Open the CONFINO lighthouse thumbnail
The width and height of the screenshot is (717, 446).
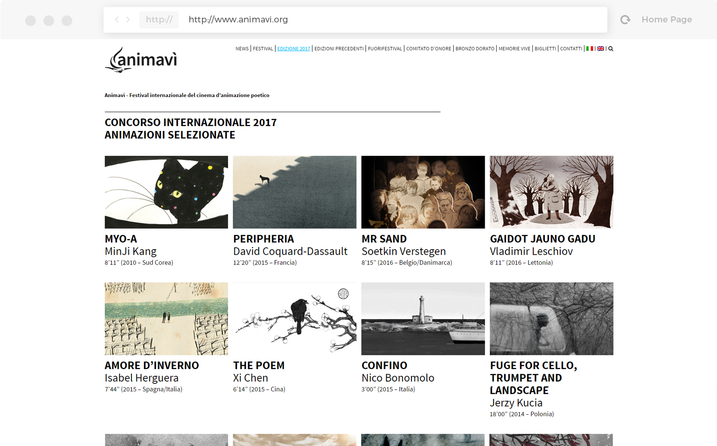click(x=423, y=319)
